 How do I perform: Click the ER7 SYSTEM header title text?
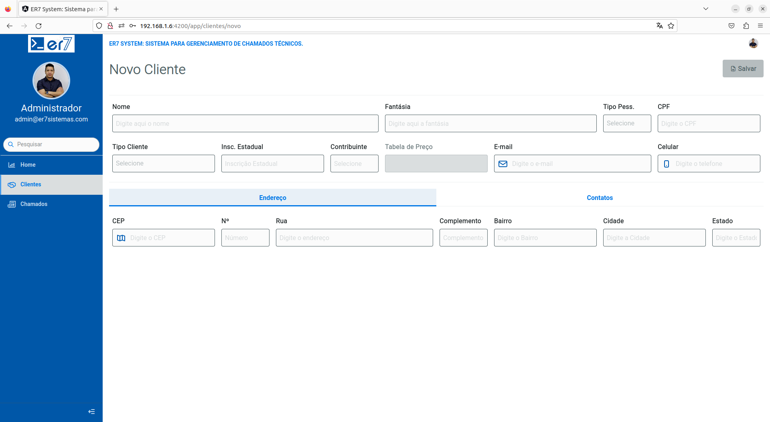tap(206, 44)
